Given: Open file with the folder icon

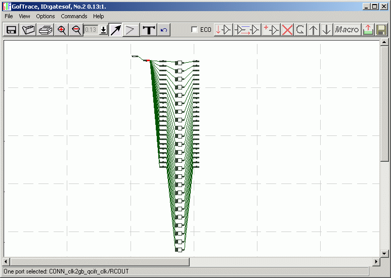Looking at the screenshot, I should 28,30.
